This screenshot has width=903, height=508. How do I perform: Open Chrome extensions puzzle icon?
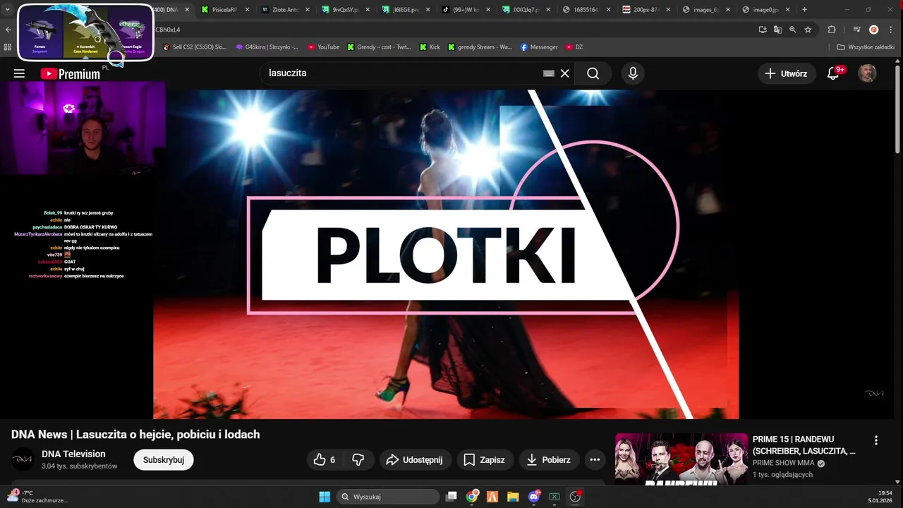pyautogui.click(x=832, y=30)
